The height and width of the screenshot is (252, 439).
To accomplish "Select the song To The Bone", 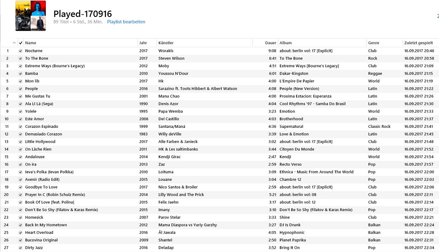I will [37, 58].
